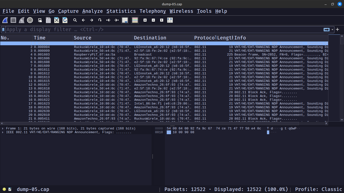
Task: Toggle auto-scroll during live capture
Action: [125, 20]
